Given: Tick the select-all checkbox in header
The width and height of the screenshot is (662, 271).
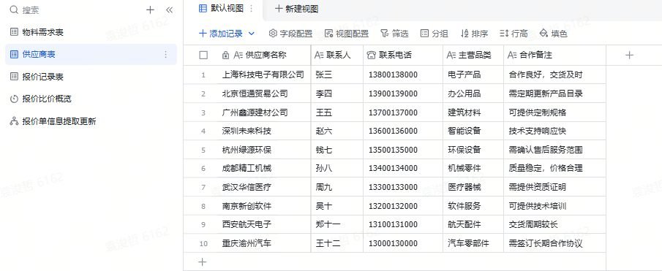Looking at the screenshot, I should coord(203,55).
